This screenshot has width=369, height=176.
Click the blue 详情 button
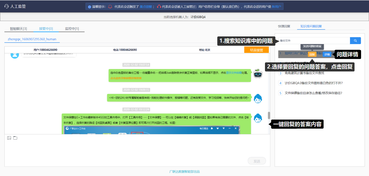327,54
